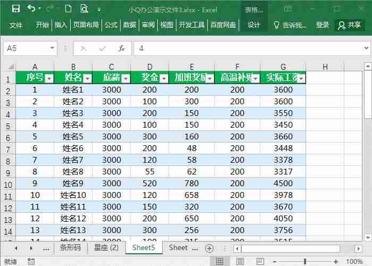The image size is (372, 266).
Task: Open the Undo history dropdown arrow
Action: point(40,9)
